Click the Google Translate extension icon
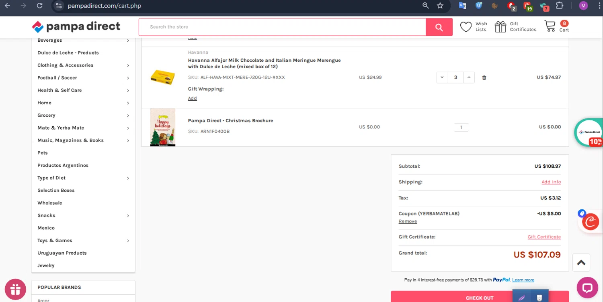Image resolution: width=603 pixels, height=302 pixels. pyautogui.click(x=463, y=6)
